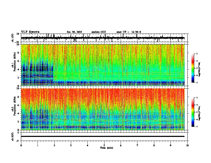The image size is (211, 163).
Task: Click time axis tick label '2'
Action: [x=54, y=145]
